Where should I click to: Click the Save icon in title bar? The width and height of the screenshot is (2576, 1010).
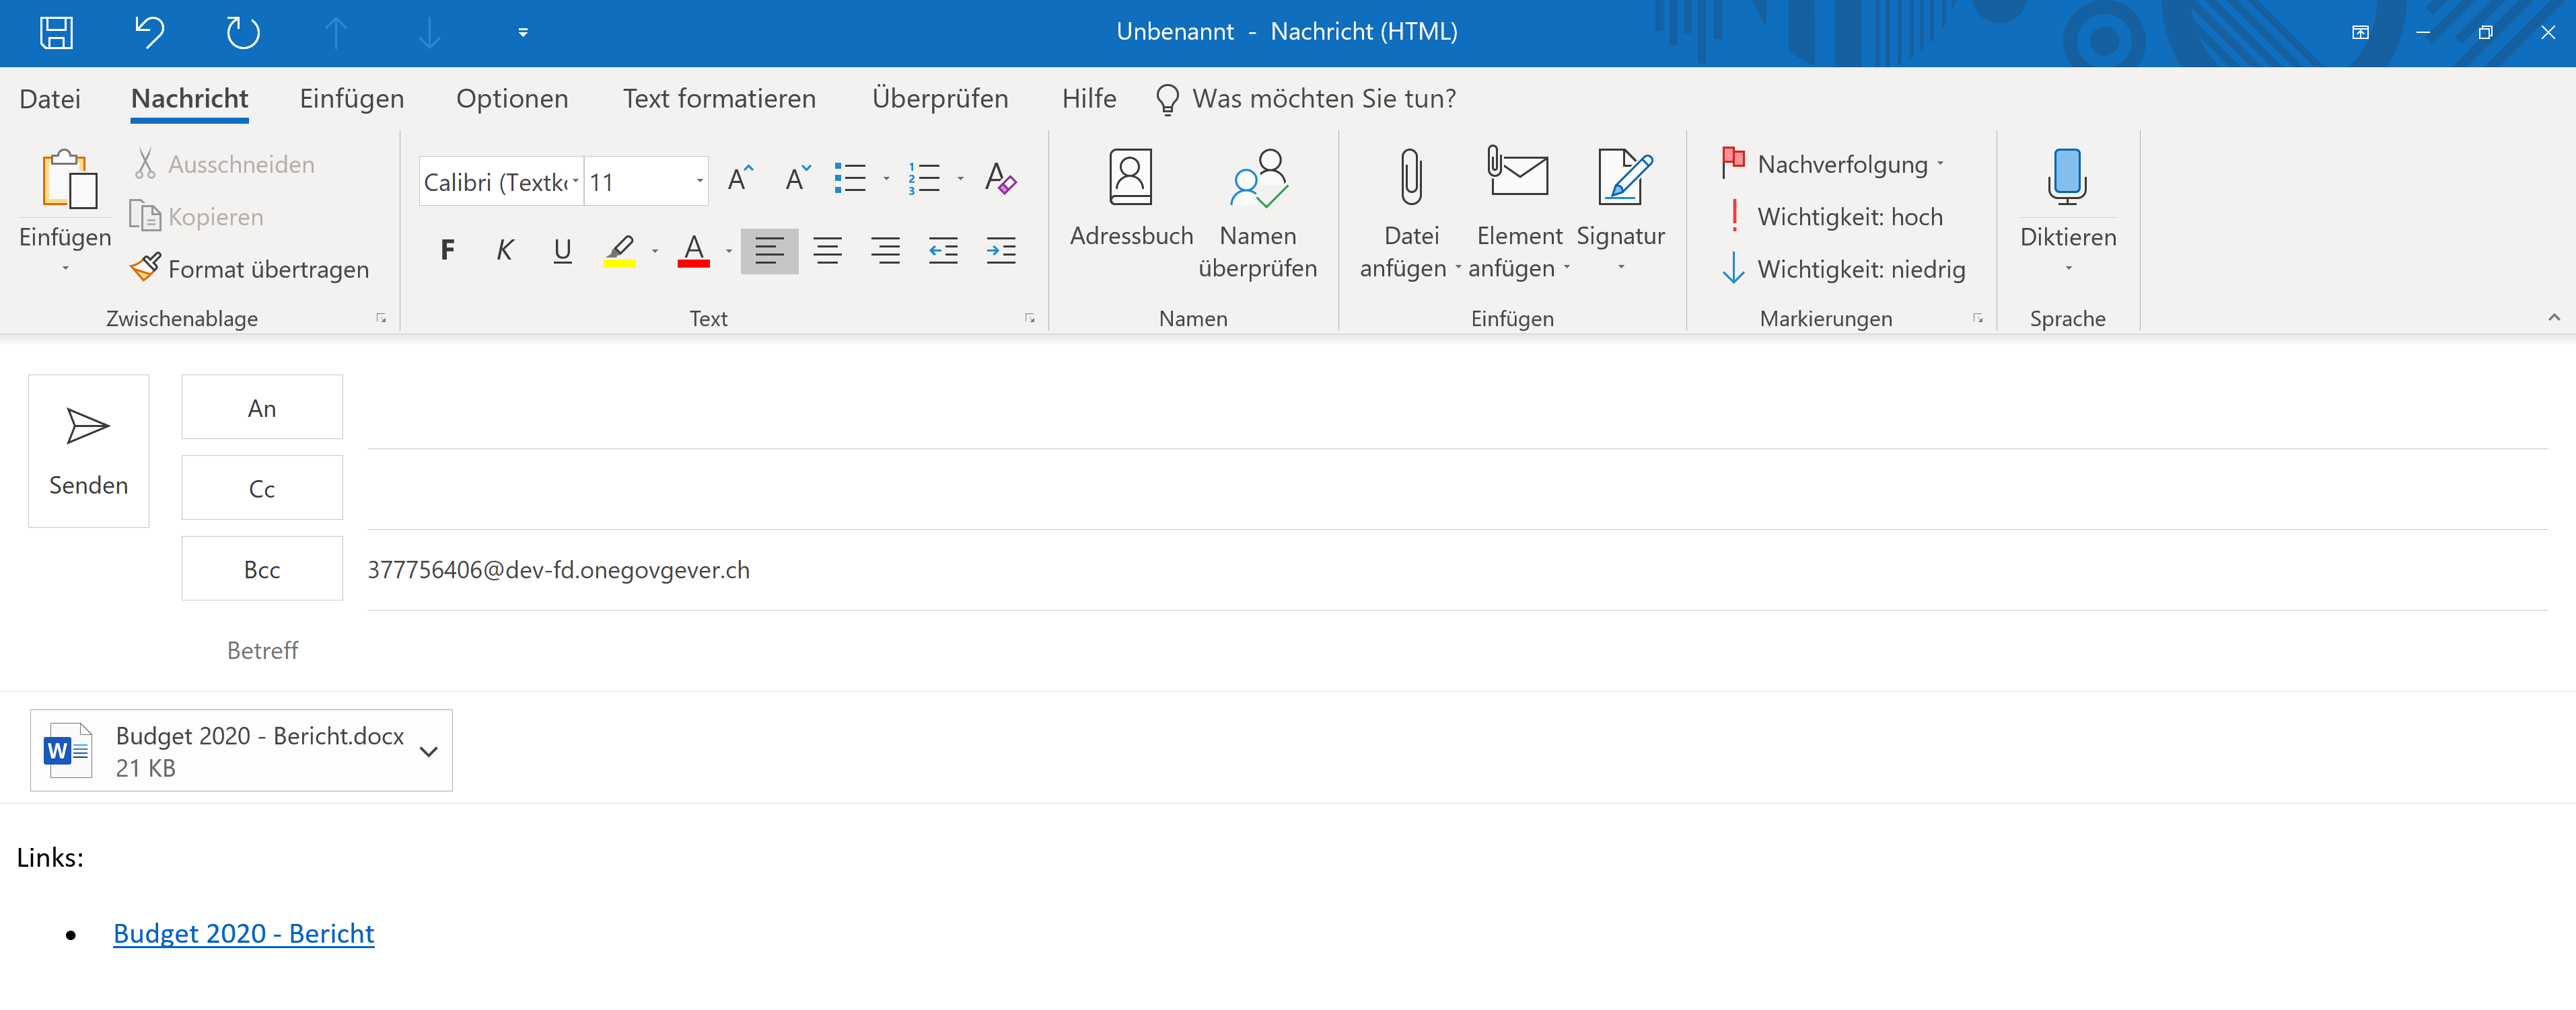click(x=56, y=32)
